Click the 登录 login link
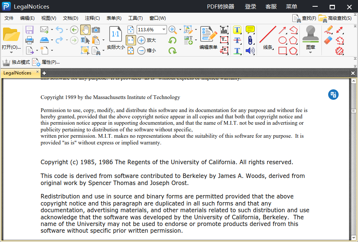 tap(251, 7)
